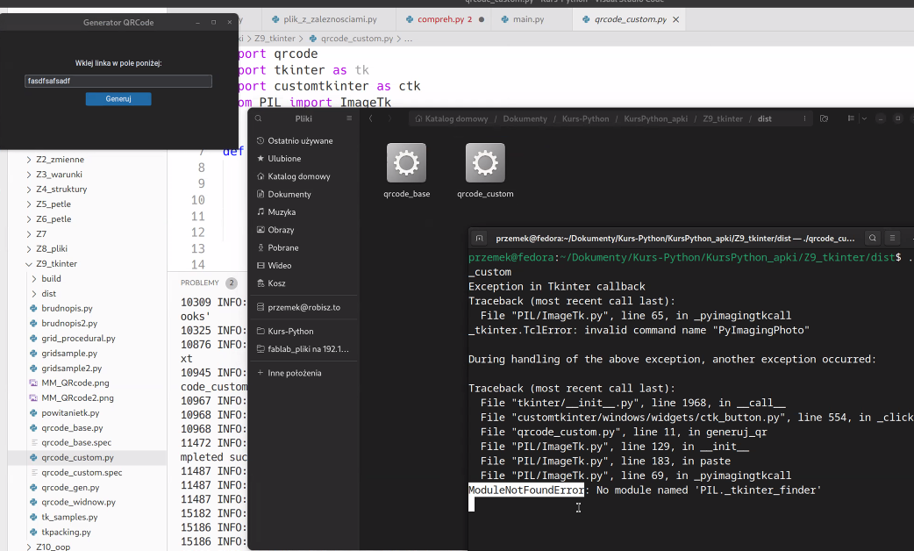Screen dimensions: 914x551
Task: Go back with the Pliki back arrow
Action: pos(371,118)
